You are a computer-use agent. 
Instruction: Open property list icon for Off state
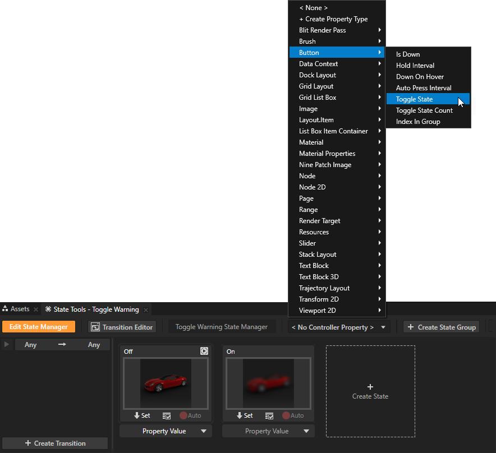point(167,415)
